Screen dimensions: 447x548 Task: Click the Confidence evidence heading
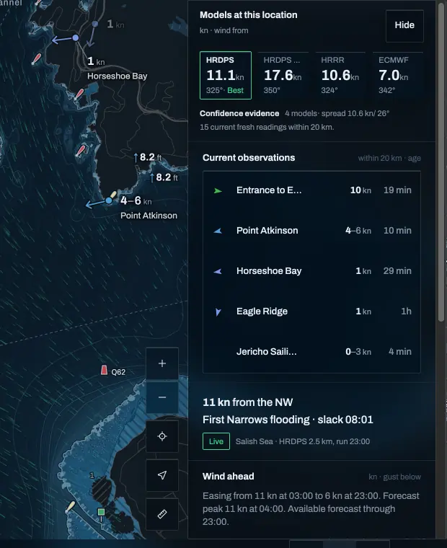click(x=239, y=114)
